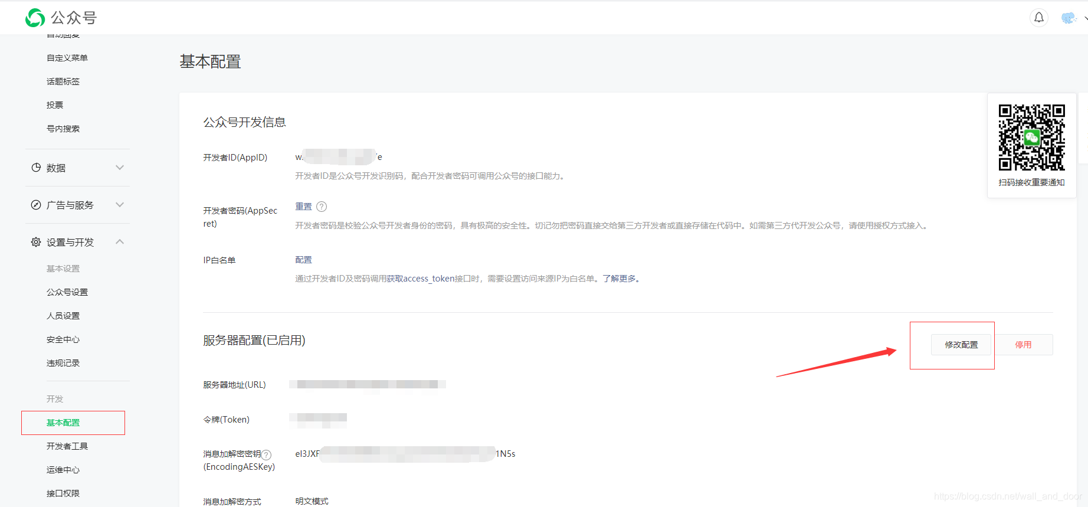Screen dimensions: 1088x507
Task: Click the 修改配置 button
Action: (961, 345)
